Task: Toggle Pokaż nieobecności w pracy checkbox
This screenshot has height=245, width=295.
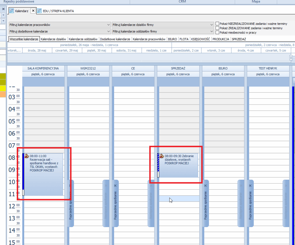Action: 217,33
